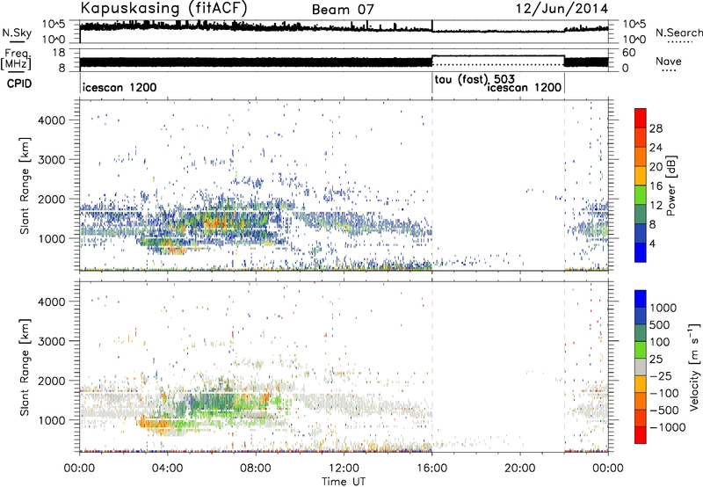Click the 'Time UT' axis label

(x=344, y=482)
